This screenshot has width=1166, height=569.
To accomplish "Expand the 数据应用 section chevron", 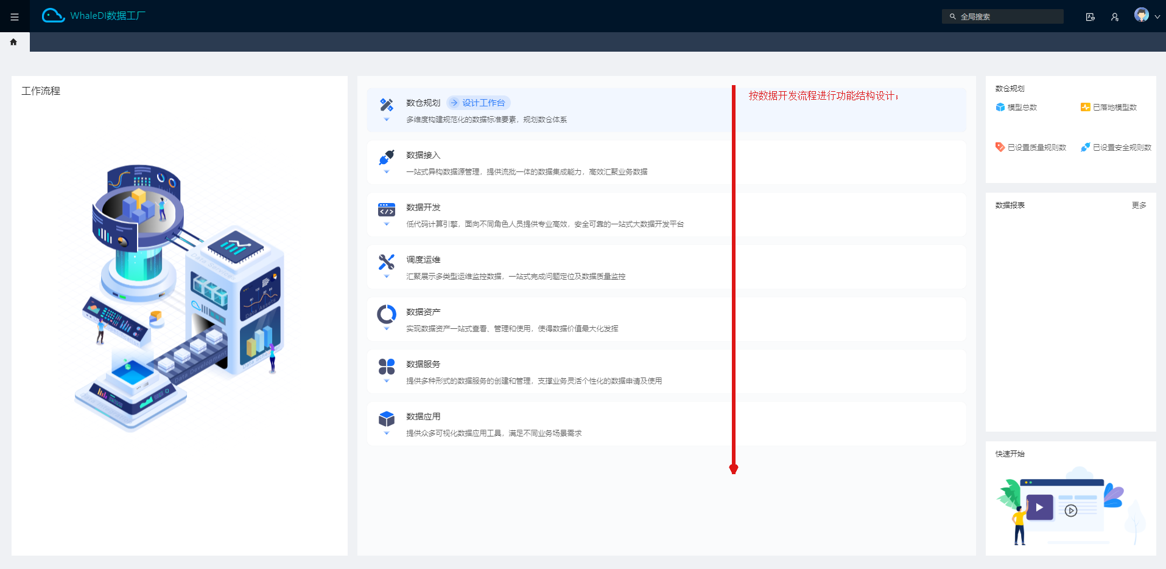I will click(387, 433).
